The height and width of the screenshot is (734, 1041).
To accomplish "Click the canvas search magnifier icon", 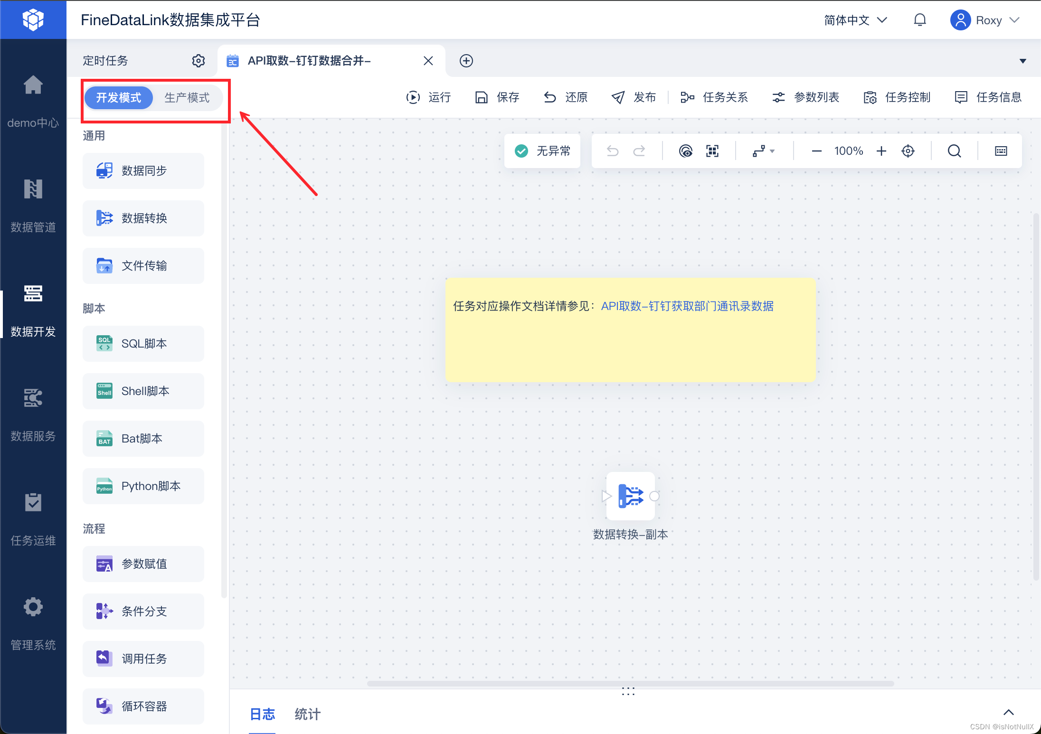I will [954, 151].
